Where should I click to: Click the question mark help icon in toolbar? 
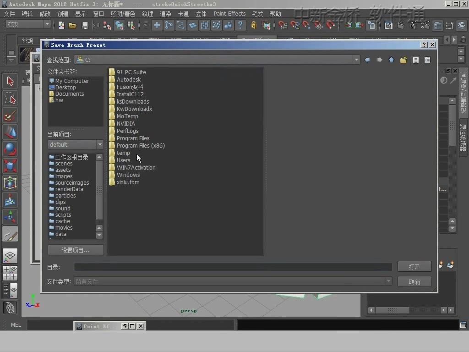(x=240, y=26)
